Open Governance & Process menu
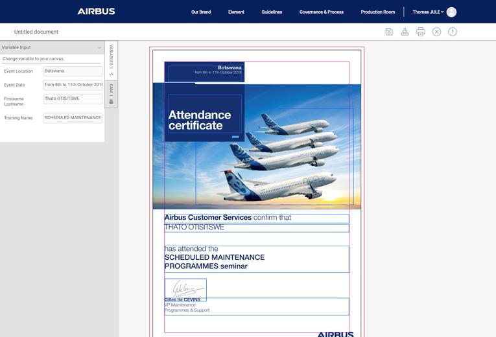Image resolution: width=496 pixels, height=337 pixels. click(322, 12)
